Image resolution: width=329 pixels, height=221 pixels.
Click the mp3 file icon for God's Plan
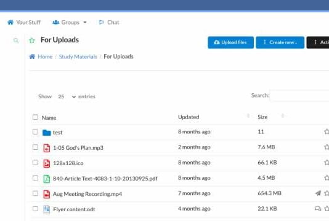[x=47, y=148]
